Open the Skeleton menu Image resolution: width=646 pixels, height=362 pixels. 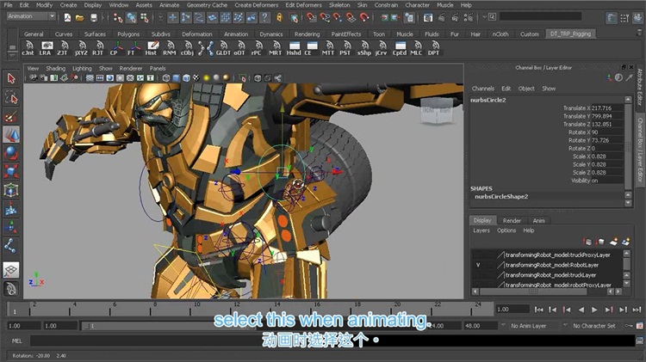(x=339, y=5)
